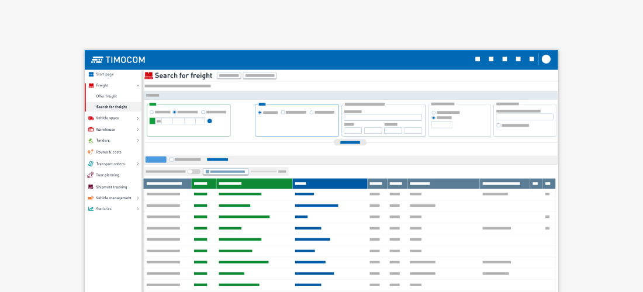Expand the Vehicle management submenu chevron
The image size is (643, 292).
click(x=138, y=198)
